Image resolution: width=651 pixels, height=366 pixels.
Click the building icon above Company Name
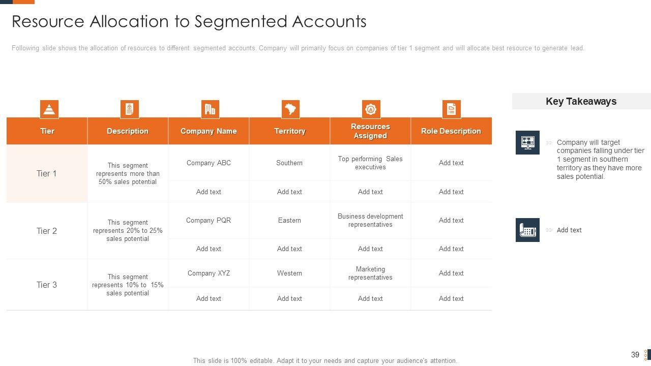pyautogui.click(x=210, y=109)
